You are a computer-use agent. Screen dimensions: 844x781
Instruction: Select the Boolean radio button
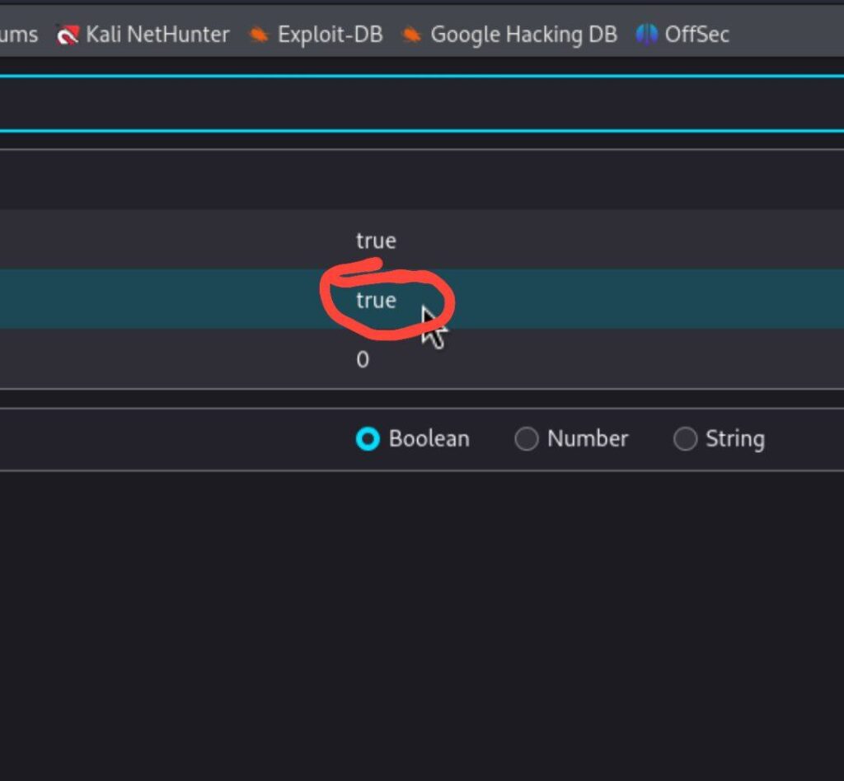coord(367,439)
